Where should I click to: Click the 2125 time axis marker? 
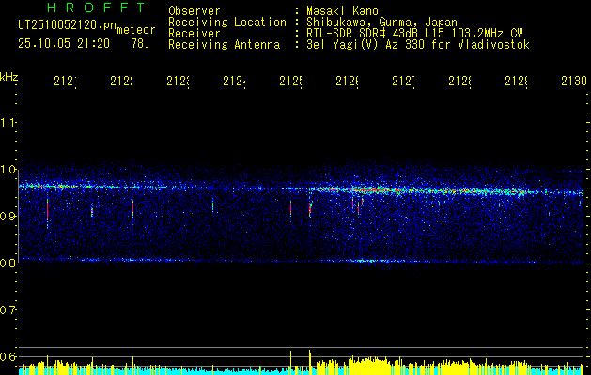[290, 81]
